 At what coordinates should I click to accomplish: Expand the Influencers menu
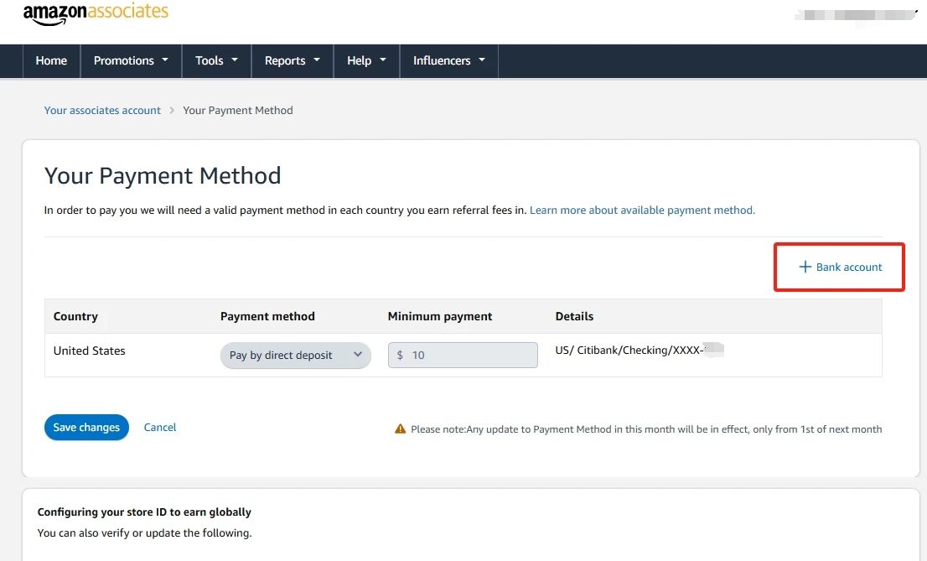point(449,60)
